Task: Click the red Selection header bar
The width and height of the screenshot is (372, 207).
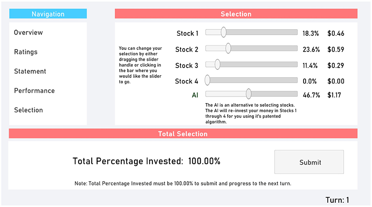Action: click(236, 14)
